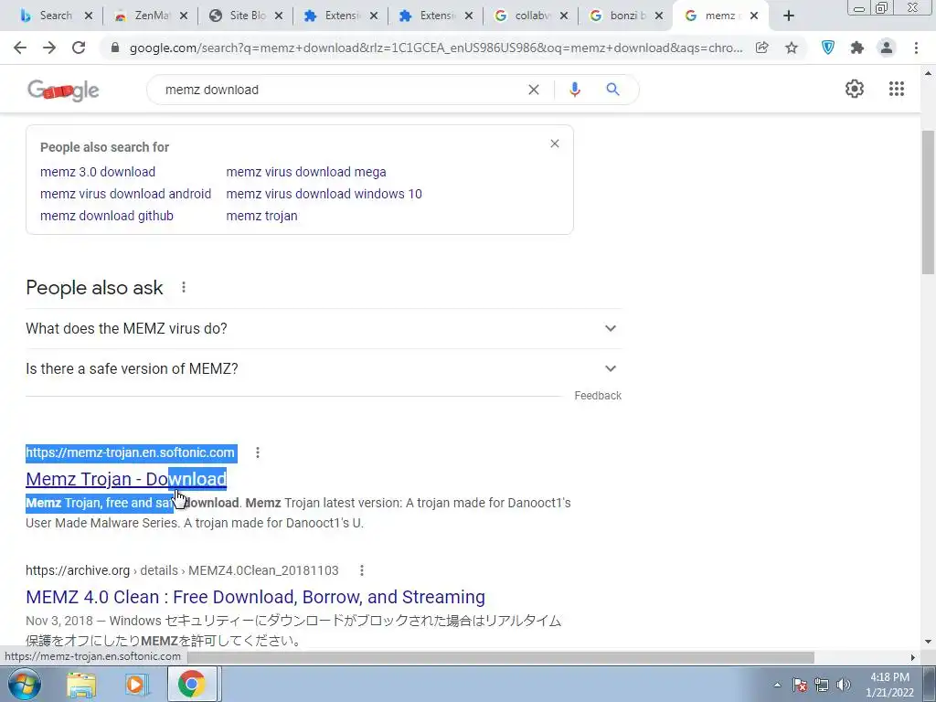Dismiss the People also search for box

(555, 144)
